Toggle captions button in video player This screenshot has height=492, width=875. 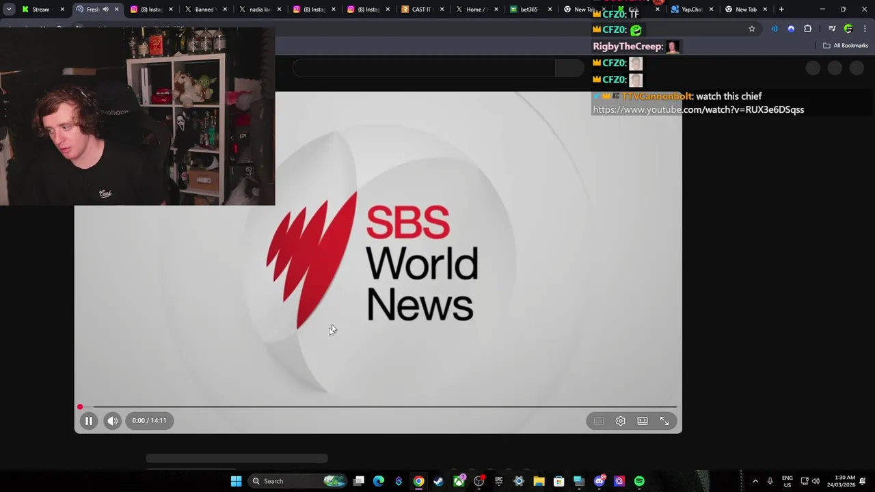tap(599, 421)
